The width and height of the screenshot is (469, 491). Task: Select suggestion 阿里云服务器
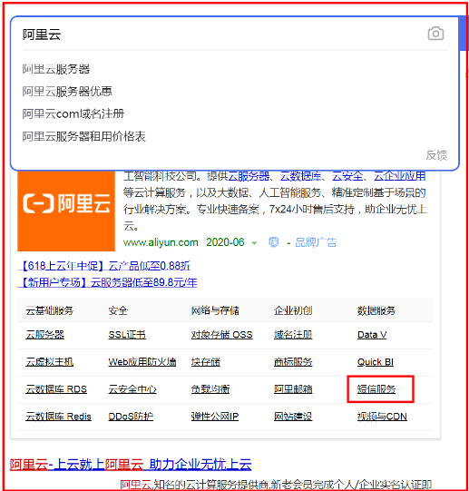56,69
